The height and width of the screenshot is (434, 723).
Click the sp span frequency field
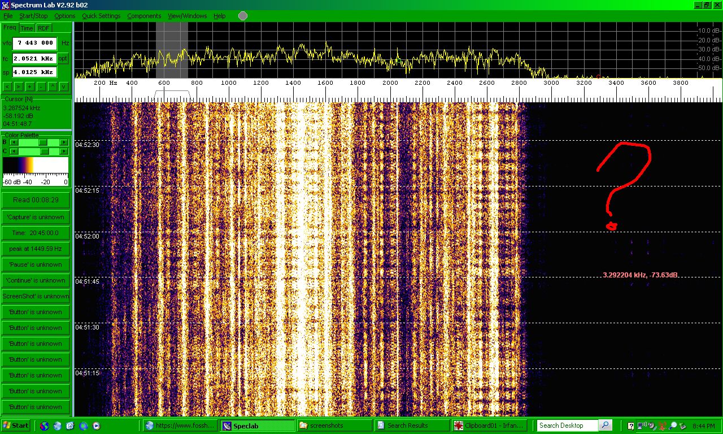[34, 72]
